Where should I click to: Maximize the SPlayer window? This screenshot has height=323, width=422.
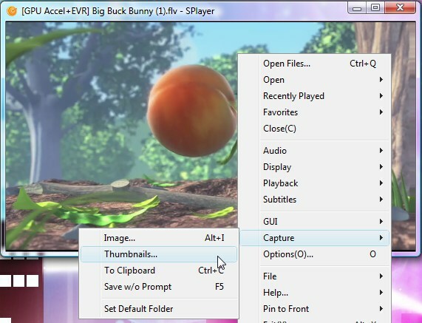tap(375, 8)
